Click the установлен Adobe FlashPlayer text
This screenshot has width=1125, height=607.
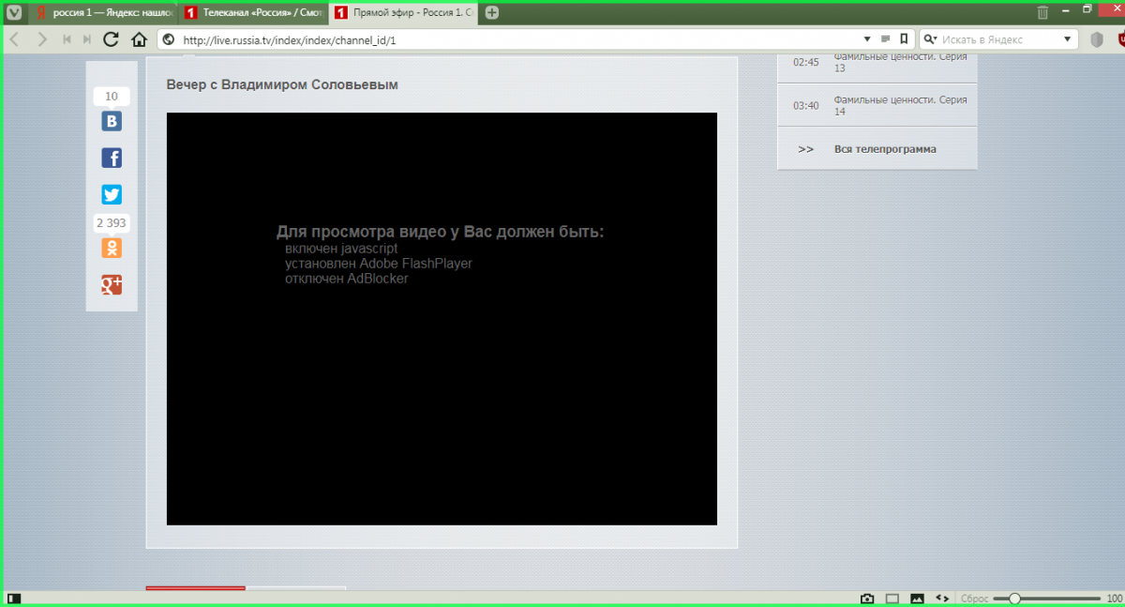pyautogui.click(x=379, y=264)
